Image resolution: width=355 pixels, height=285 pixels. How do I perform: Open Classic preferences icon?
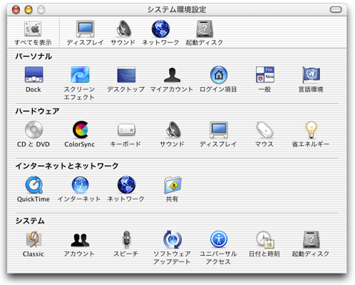click(x=34, y=239)
